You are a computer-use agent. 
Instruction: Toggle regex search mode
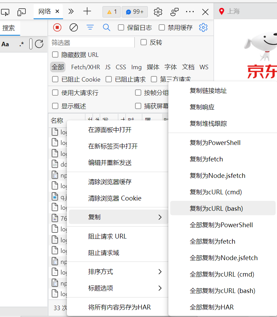22,44
